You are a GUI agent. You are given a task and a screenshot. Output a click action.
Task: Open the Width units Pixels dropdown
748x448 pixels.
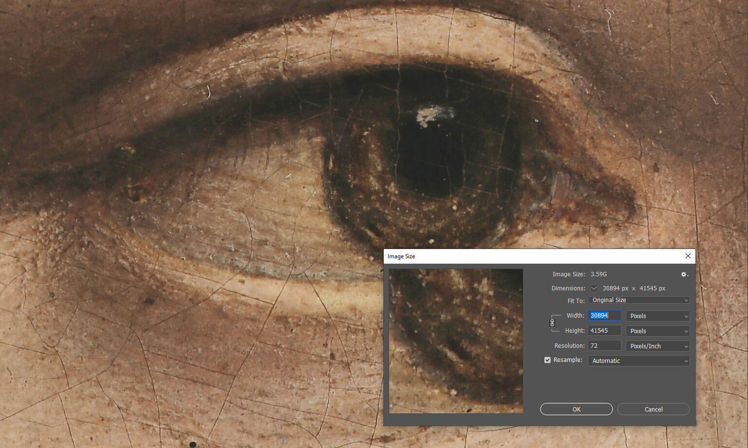[657, 316]
